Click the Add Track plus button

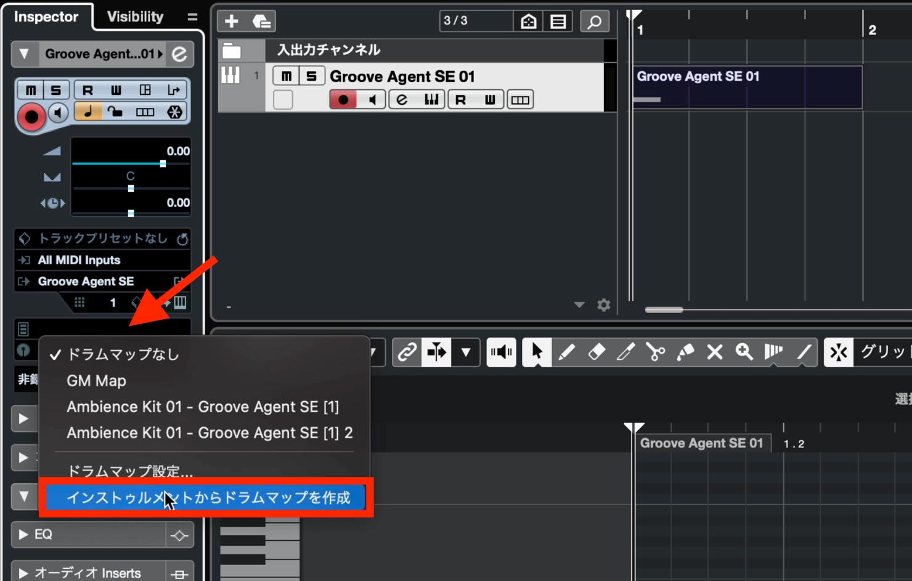(x=231, y=21)
